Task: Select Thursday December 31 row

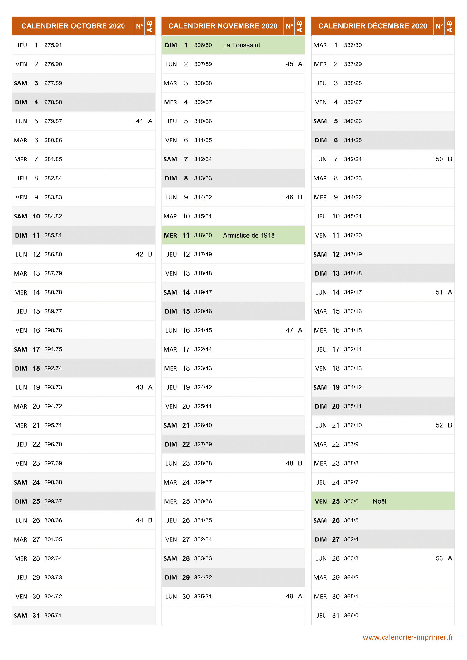Action: (x=383, y=616)
